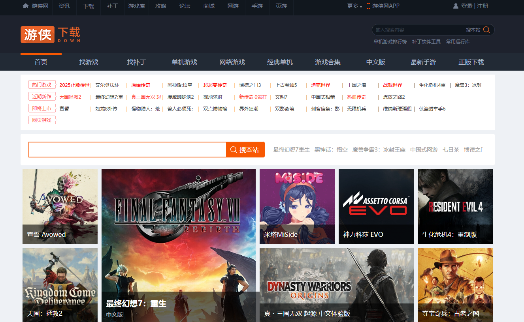This screenshot has width=524, height=322.
Task: Open the 单机游戏 tab
Action: 184,62
